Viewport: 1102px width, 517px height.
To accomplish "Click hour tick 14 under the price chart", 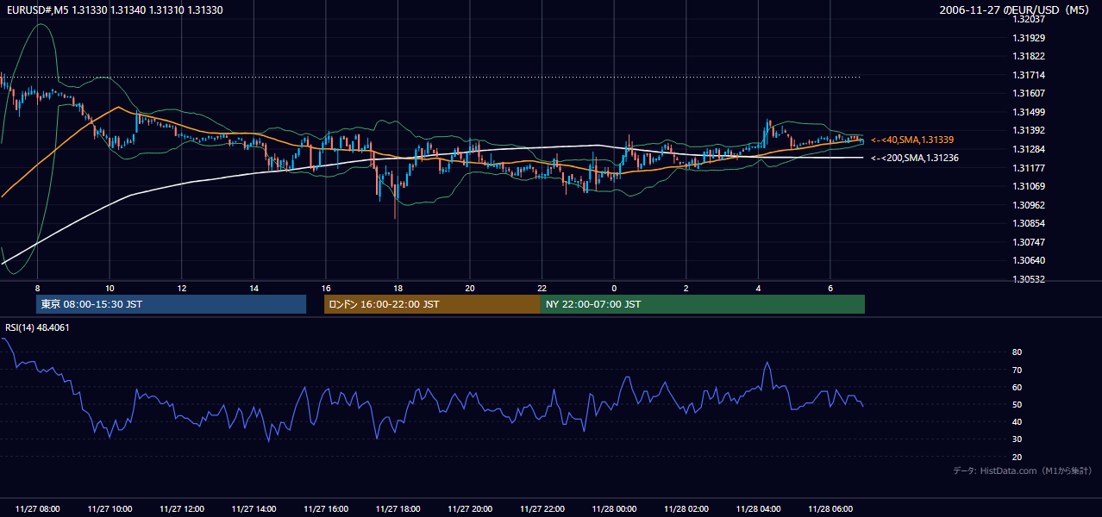I will [x=254, y=288].
